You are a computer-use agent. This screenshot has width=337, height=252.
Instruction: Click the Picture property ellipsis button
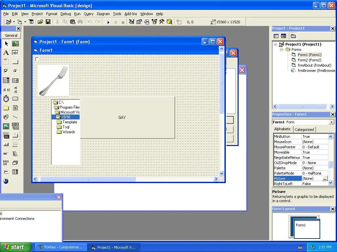tap(325, 178)
